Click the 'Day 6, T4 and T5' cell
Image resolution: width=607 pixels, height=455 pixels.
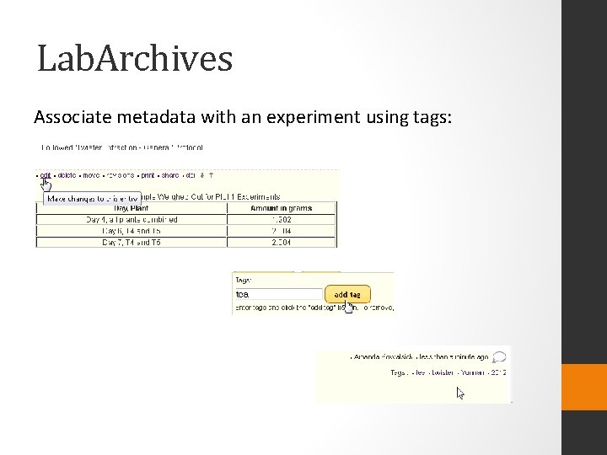click(132, 231)
